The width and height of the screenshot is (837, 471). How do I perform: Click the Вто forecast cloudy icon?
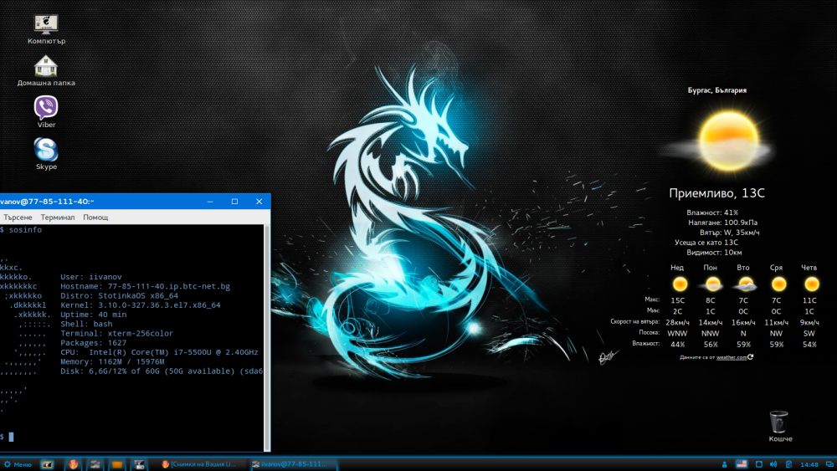click(745, 284)
